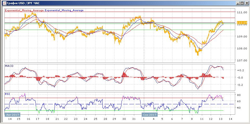Click date label 6 on time axis
250x124 pixels.
tap(172, 119)
